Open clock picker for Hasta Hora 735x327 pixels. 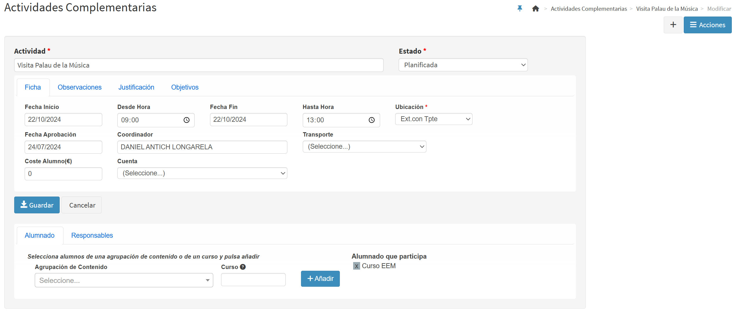point(372,120)
